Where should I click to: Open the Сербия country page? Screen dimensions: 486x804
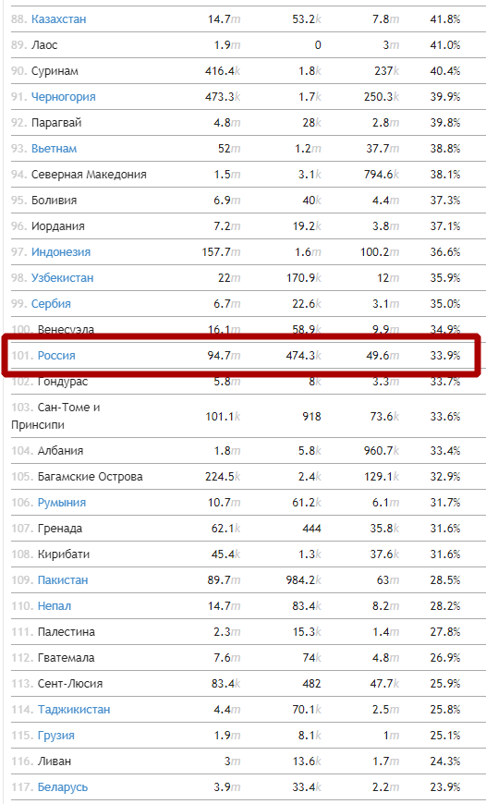point(51,303)
